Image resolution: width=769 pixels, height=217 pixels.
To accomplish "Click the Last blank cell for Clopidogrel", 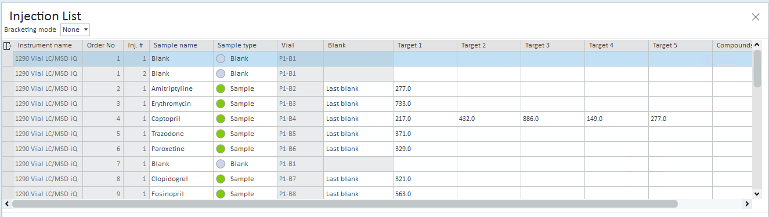I will pos(358,179).
